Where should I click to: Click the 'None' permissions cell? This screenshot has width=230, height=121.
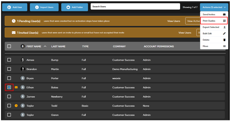pyautogui.click(x=146, y=106)
